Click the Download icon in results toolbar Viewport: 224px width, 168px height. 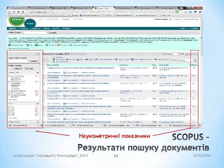54,59
